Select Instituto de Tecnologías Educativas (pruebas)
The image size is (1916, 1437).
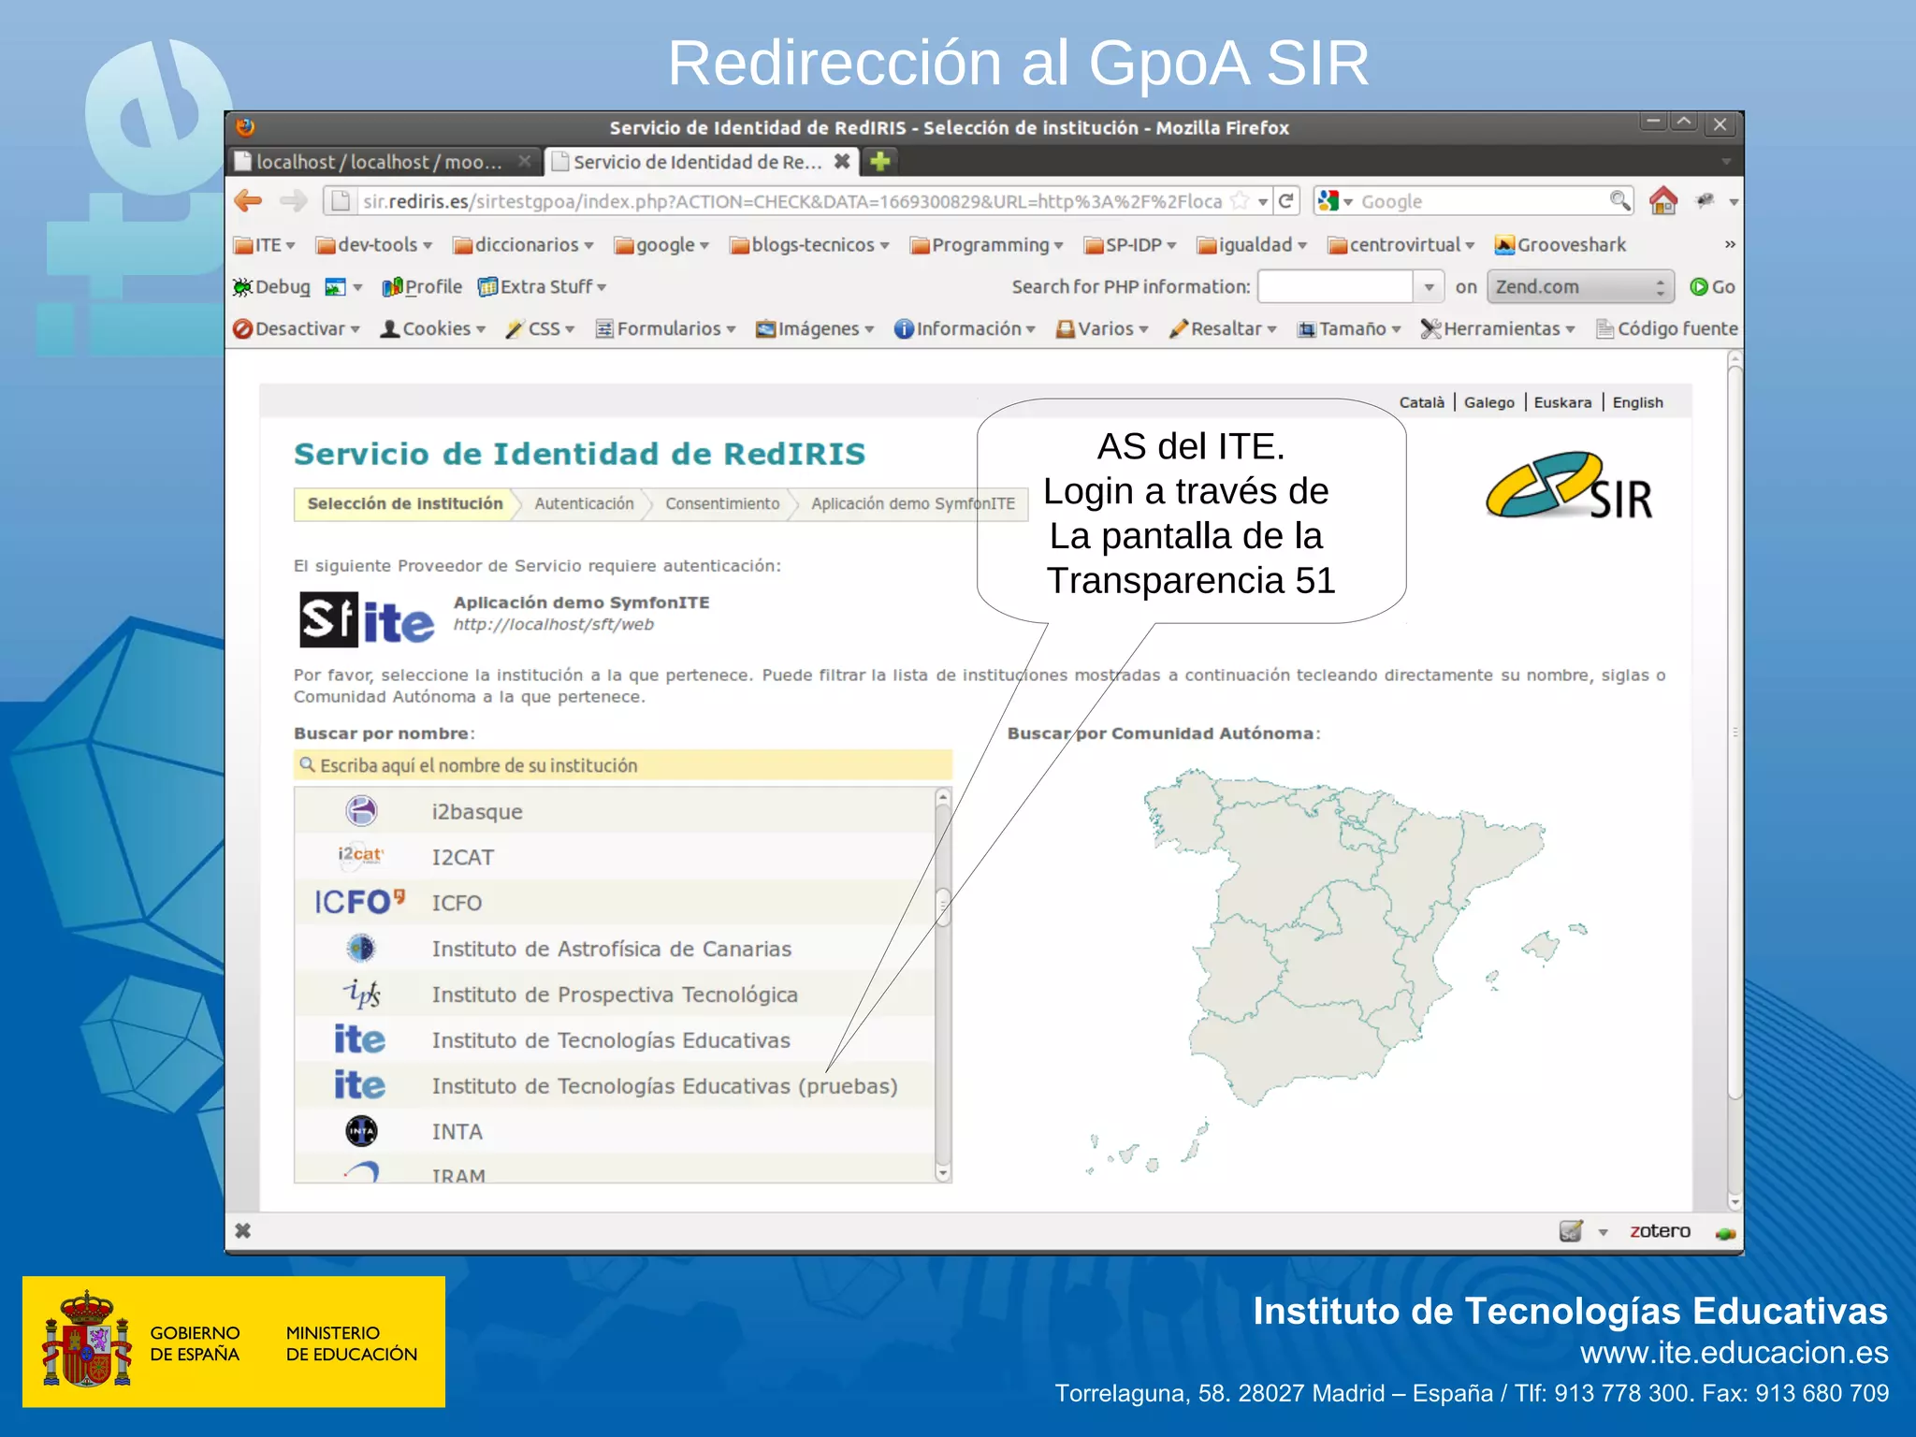[x=615, y=1085]
